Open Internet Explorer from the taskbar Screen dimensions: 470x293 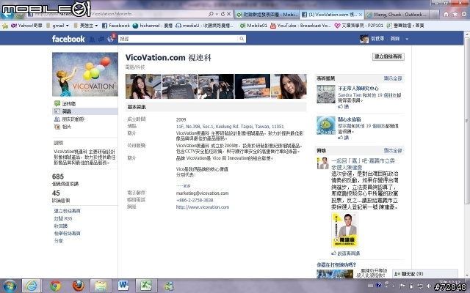point(31,286)
